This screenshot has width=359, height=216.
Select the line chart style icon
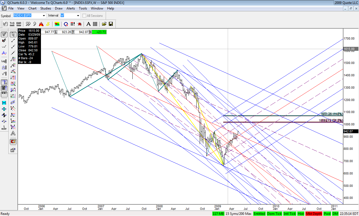click(x=4, y=47)
